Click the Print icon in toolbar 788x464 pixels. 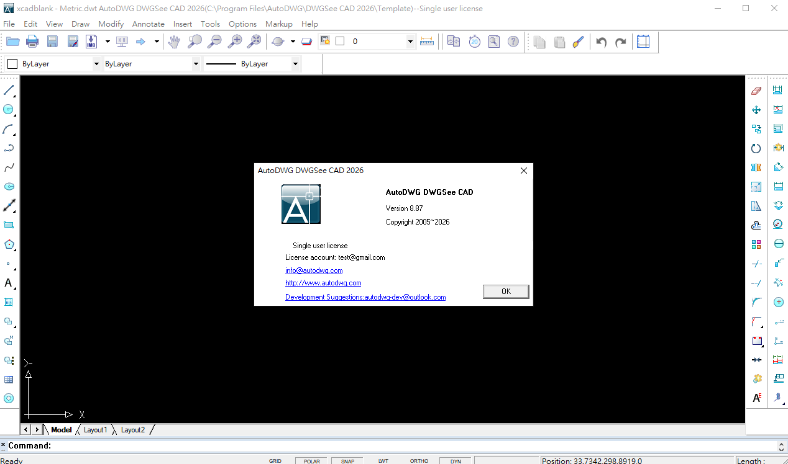(33, 42)
